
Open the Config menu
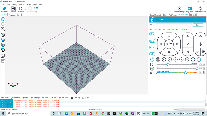click(x=15, y=4)
